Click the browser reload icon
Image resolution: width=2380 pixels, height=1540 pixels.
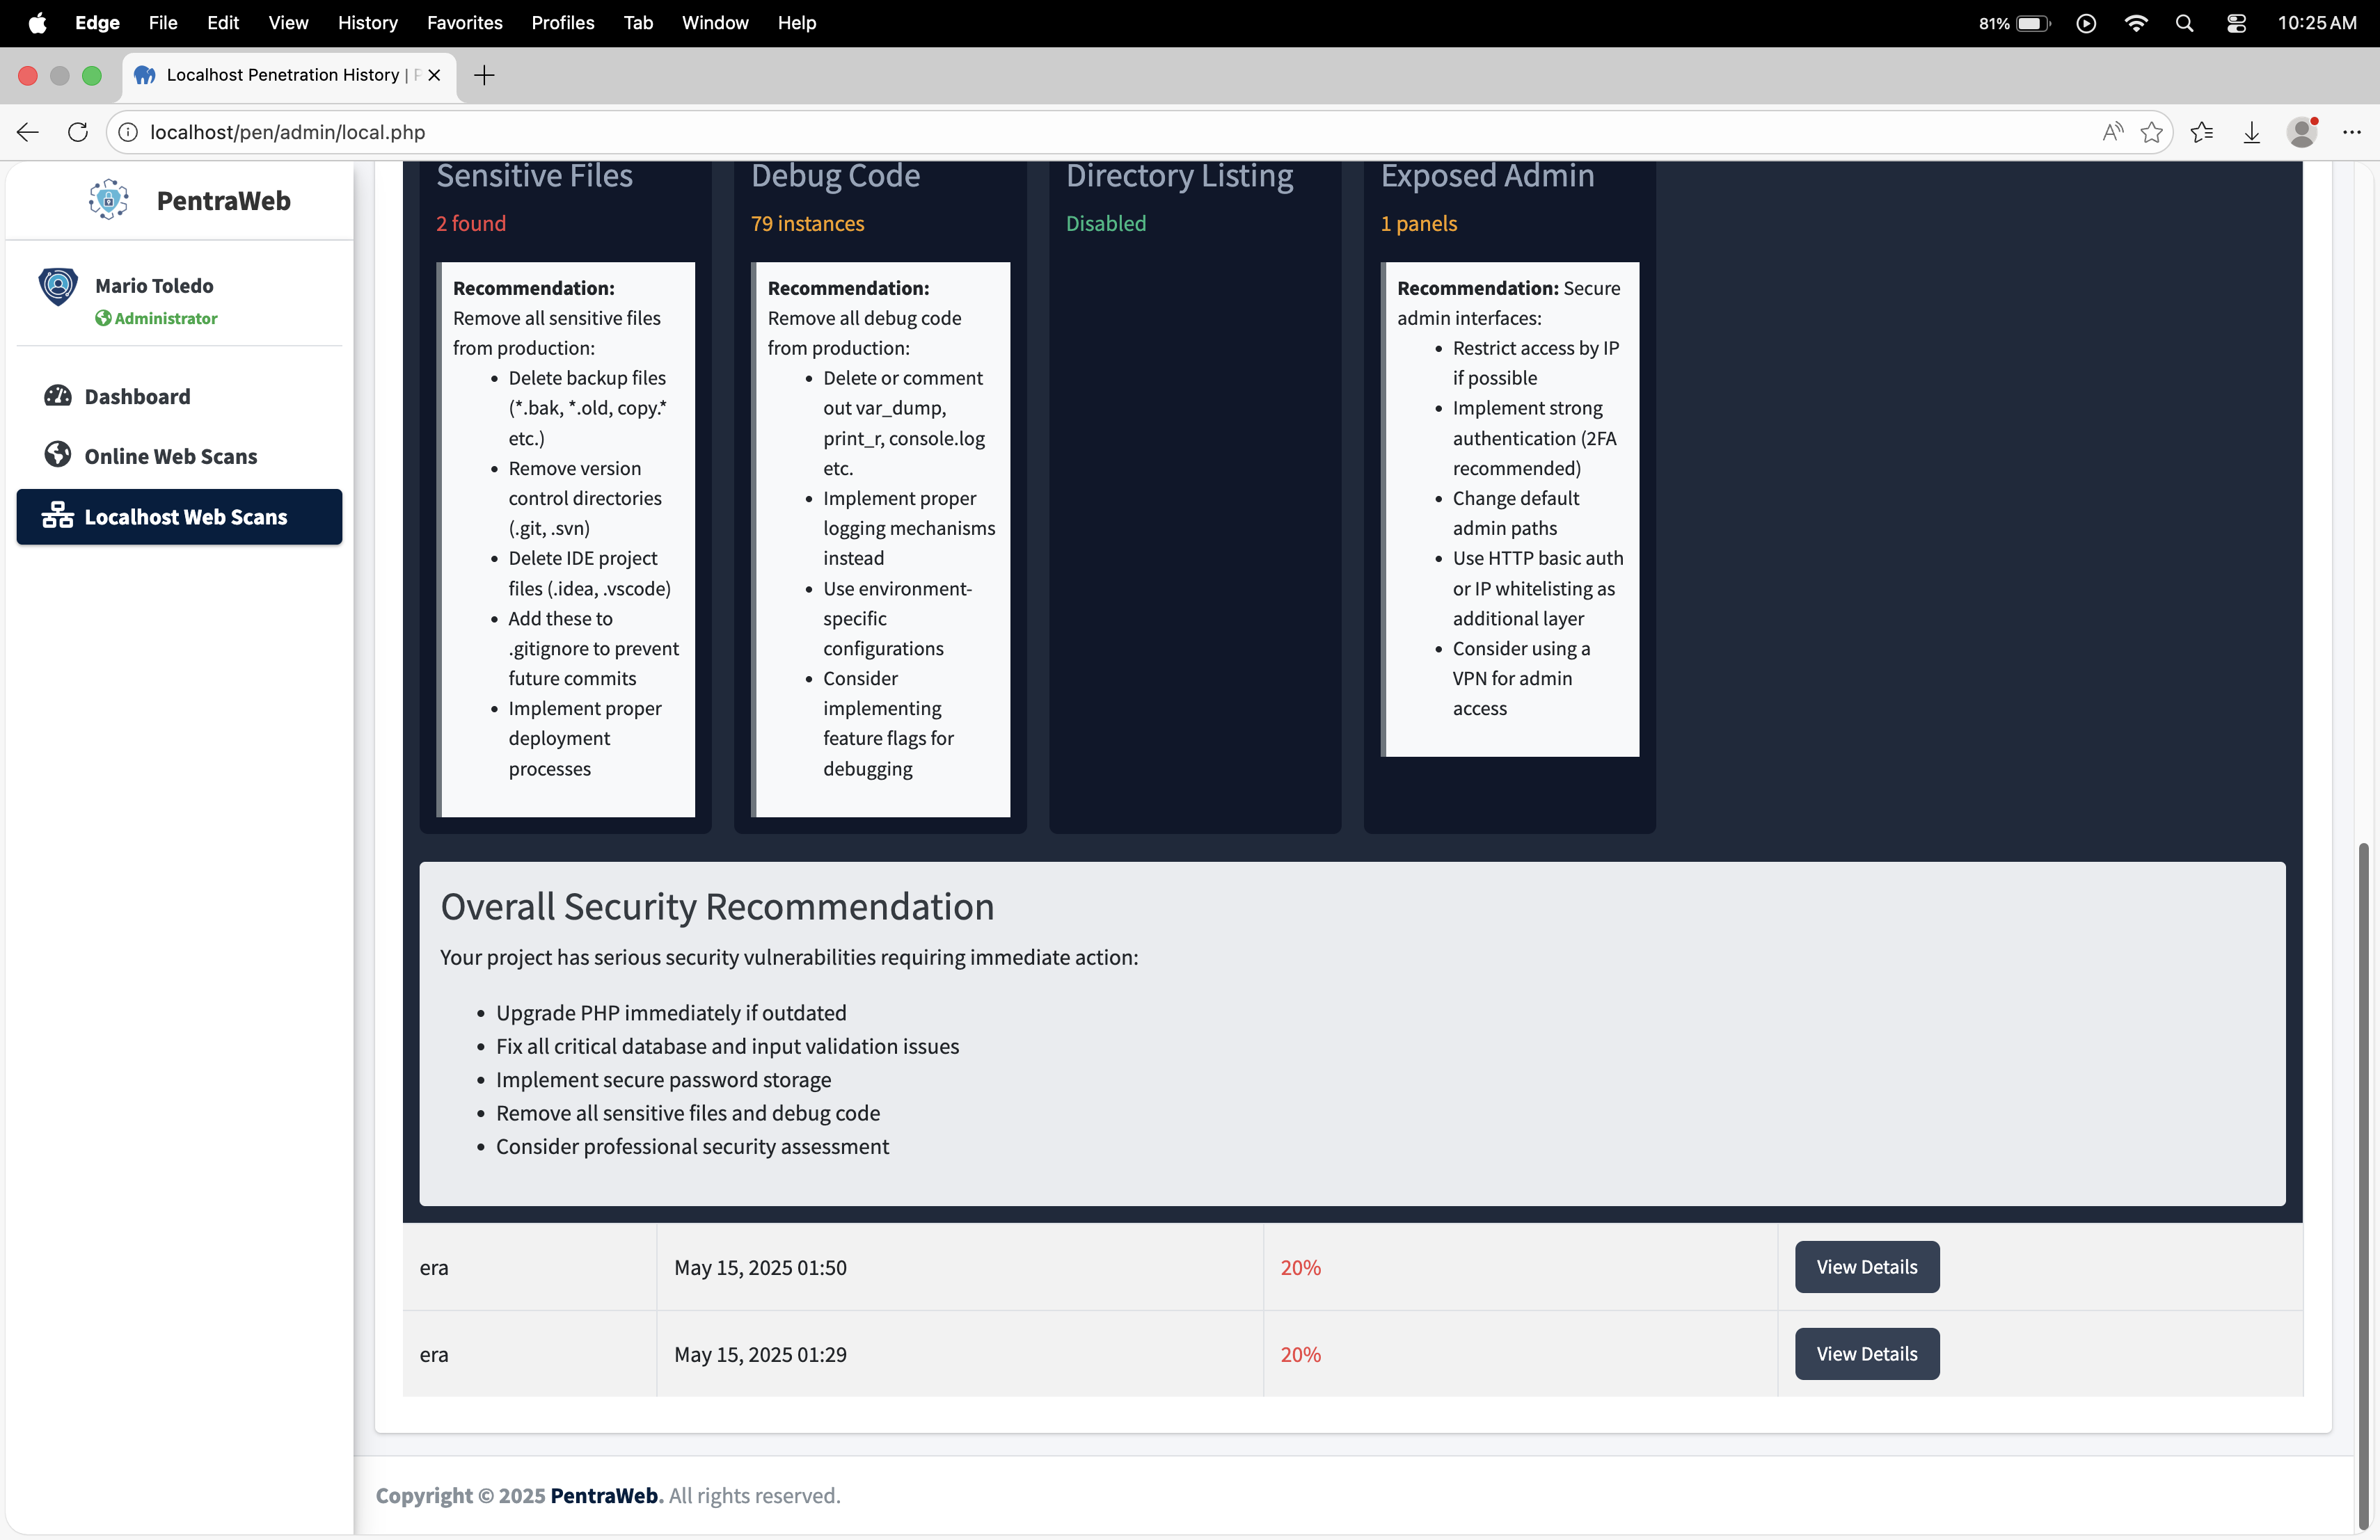point(78,132)
